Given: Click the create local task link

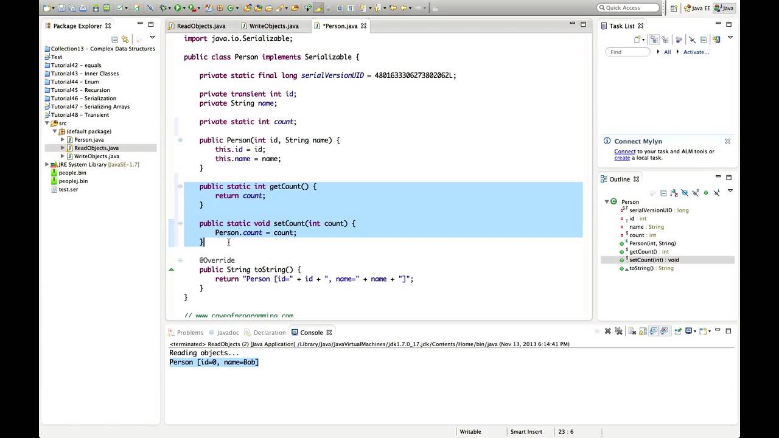Looking at the screenshot, I should click(622, 158).
